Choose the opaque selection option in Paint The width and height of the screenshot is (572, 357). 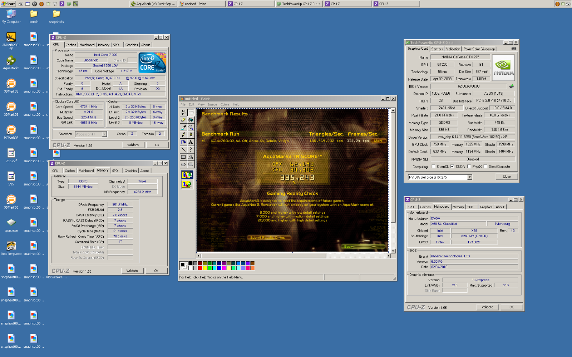pos(187,175)
